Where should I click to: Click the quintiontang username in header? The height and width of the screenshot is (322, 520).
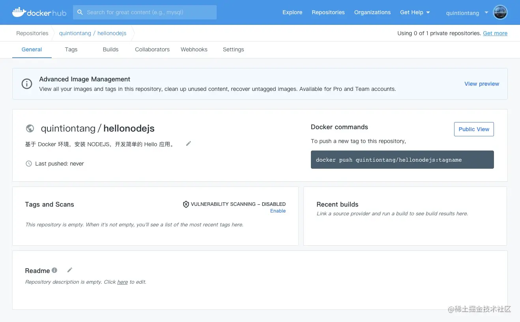tap(462, 13)
